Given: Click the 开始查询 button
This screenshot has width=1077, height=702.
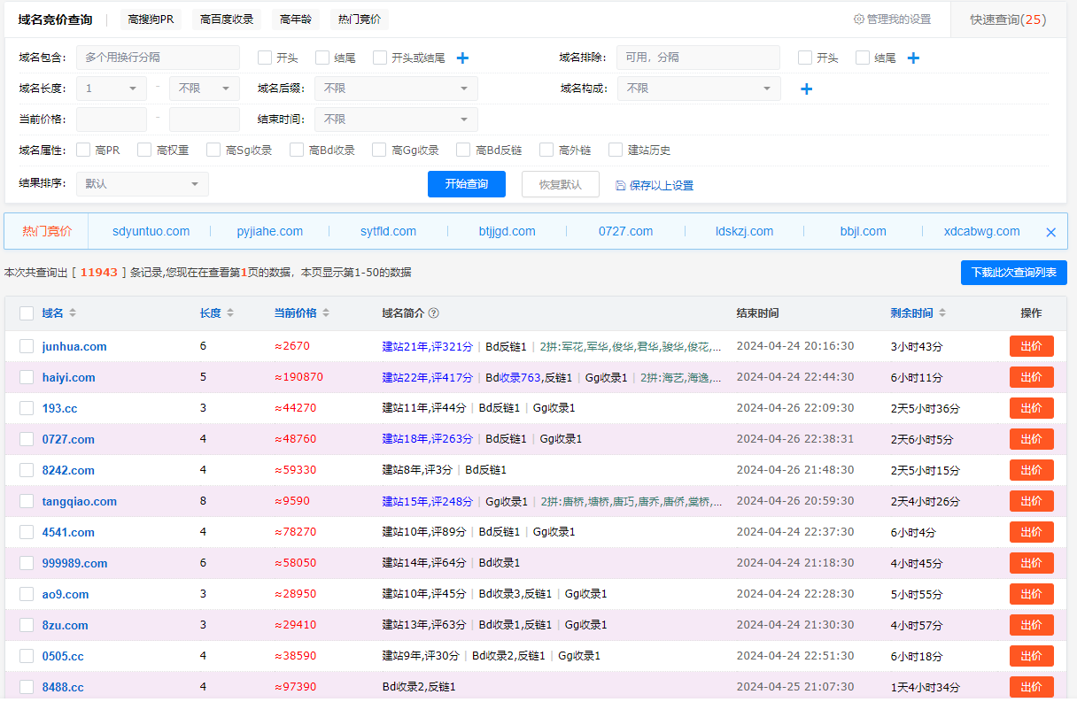Looking at the screenshot, I should 467,184.
